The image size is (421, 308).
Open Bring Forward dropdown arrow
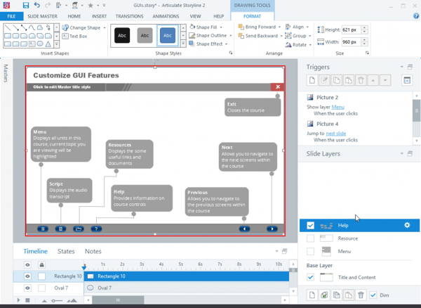[279, 27]
